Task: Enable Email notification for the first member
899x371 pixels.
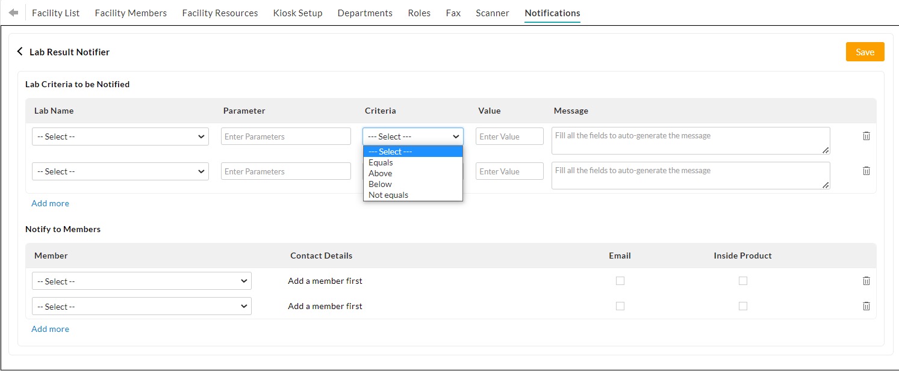Action: 620,281
